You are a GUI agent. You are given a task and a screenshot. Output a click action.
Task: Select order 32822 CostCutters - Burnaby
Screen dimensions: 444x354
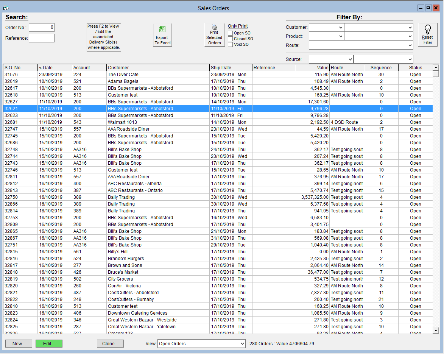click(218, 299)
